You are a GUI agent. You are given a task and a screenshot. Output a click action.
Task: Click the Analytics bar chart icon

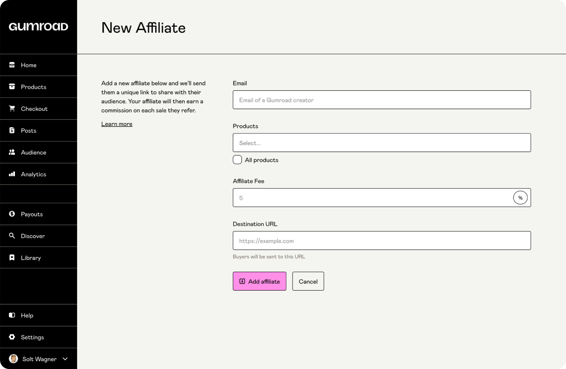click(12, 174)
